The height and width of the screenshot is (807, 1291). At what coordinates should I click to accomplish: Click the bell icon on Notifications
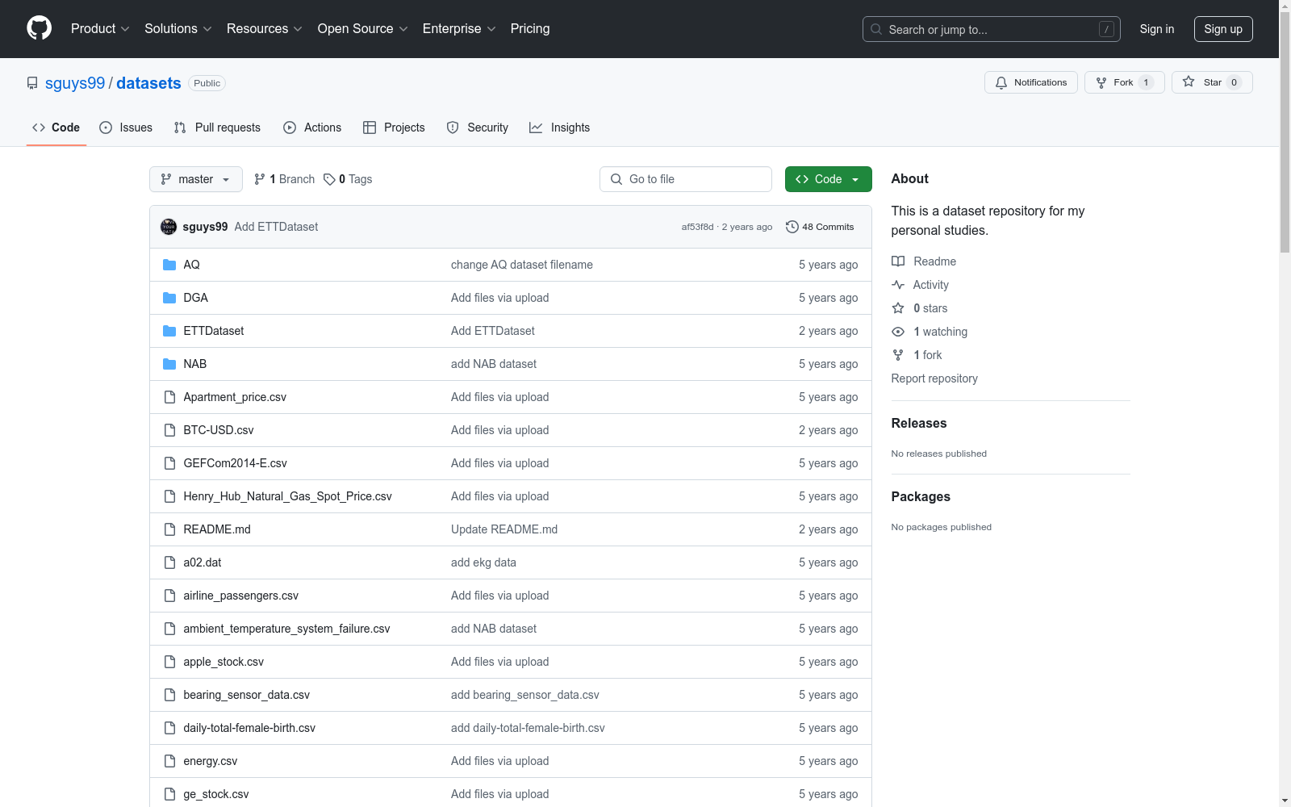[1001, 82]
